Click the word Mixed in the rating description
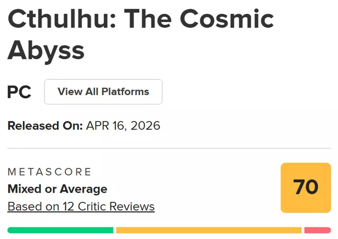Screen dimensions: 338x239 (24, 189)
